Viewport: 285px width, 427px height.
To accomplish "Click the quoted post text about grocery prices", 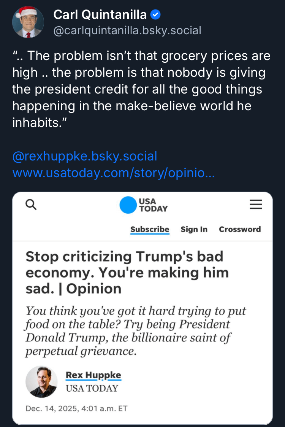I will coord(141,89).
